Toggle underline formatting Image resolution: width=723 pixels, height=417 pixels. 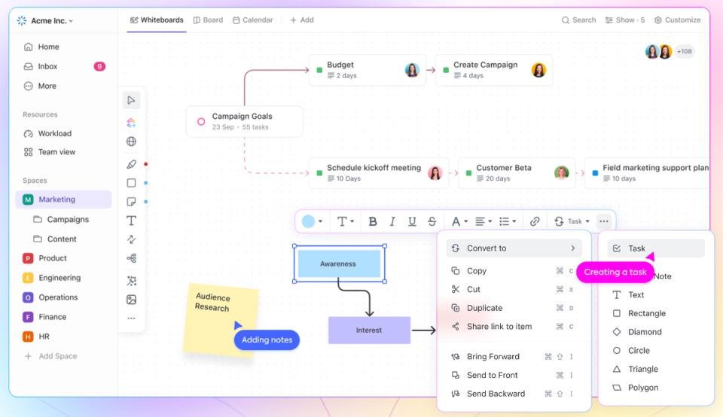[x=412, y=221]
